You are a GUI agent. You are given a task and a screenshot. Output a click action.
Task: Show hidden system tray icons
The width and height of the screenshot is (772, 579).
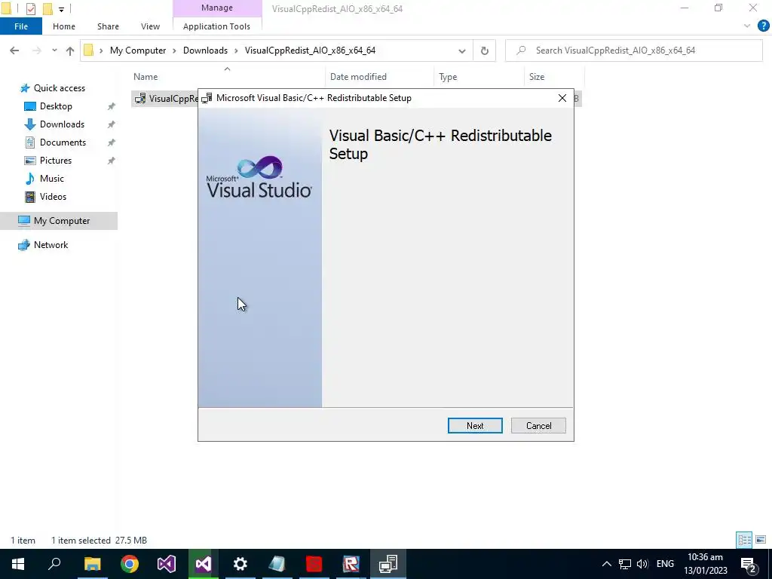(607, 564)
